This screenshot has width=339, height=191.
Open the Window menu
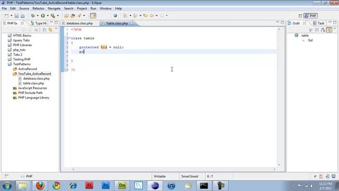pos(105,8)
